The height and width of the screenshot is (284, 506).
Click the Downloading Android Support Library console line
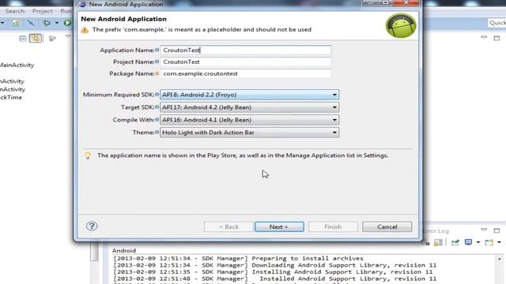click(x=274, y=265)
